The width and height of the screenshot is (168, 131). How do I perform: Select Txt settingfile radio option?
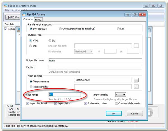tap(31, 87)
